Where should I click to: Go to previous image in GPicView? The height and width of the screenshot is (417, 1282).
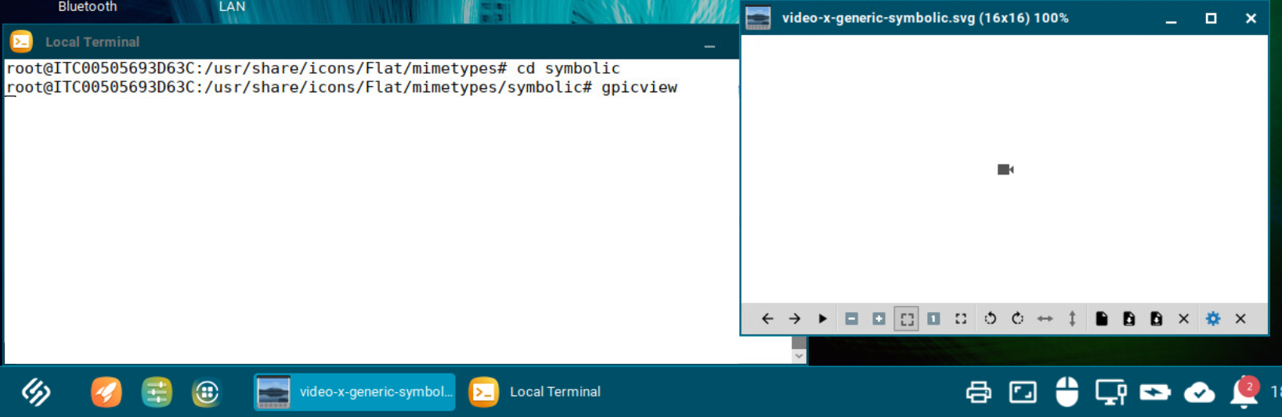pos(767,318)
